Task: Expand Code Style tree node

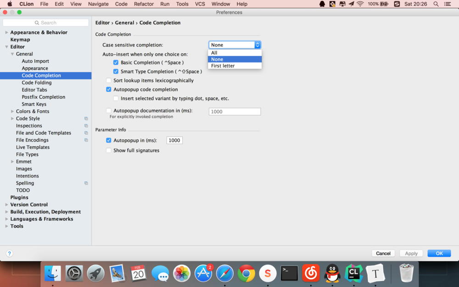Action: (12, 118)
